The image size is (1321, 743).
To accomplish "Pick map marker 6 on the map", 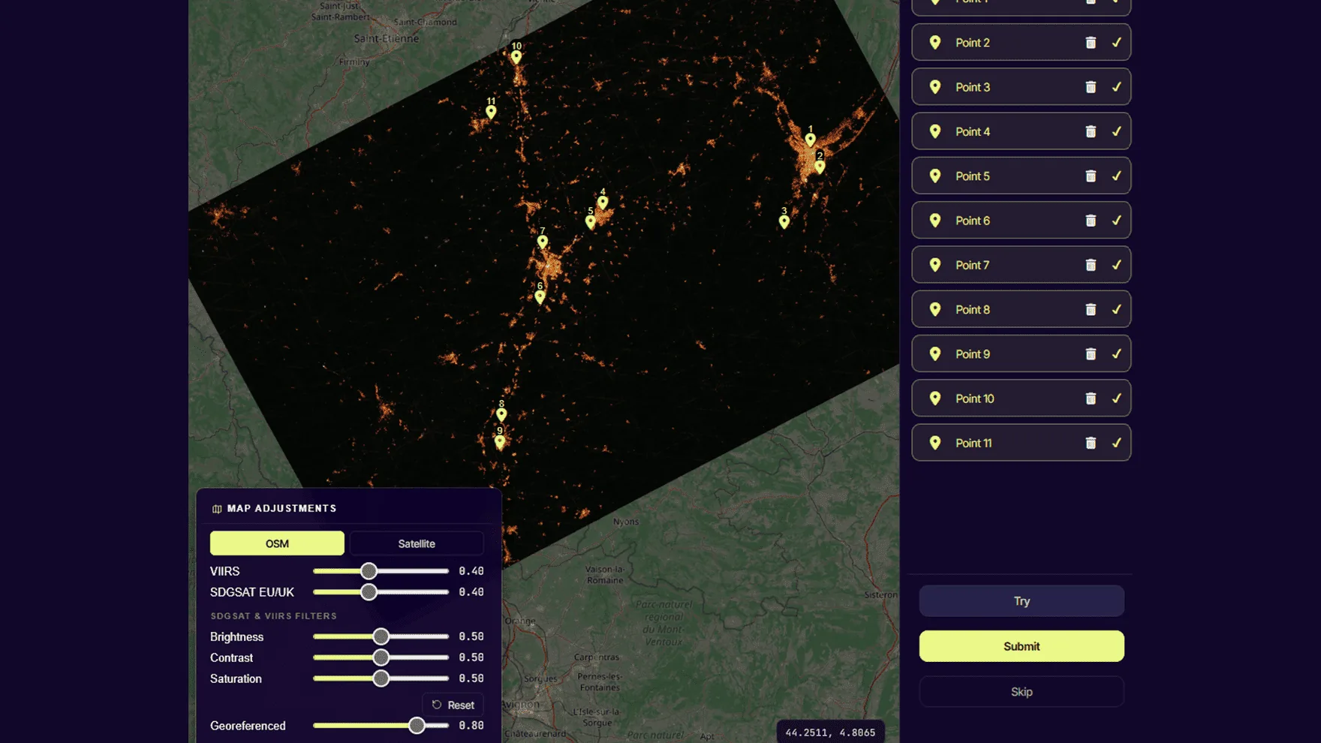I will 540,296.
